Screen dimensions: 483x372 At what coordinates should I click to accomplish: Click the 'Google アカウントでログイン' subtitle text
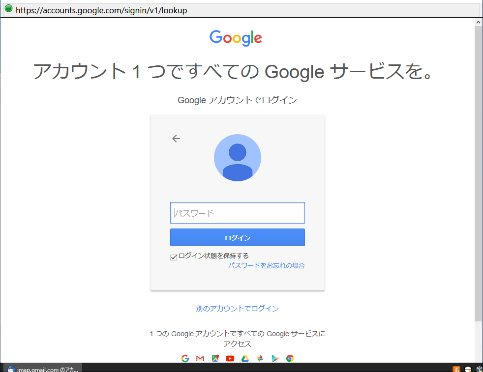coord(237,100)
